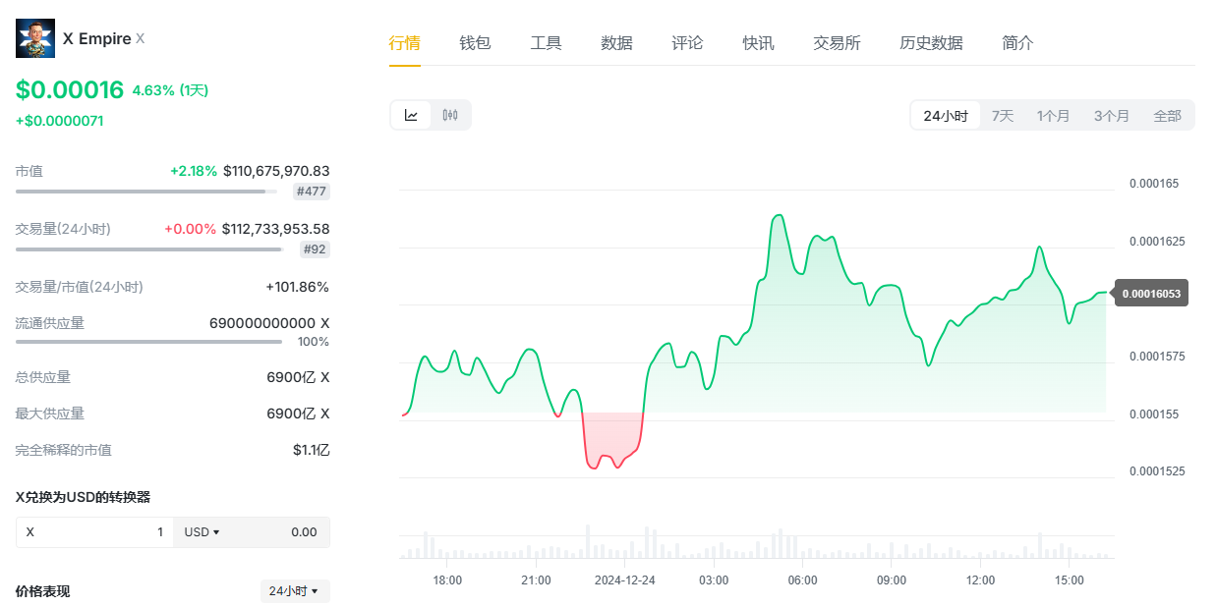Screen dimensions: 1217x607
Task: Set chart range to 1个月
Action: click(x=1053, y=115)
